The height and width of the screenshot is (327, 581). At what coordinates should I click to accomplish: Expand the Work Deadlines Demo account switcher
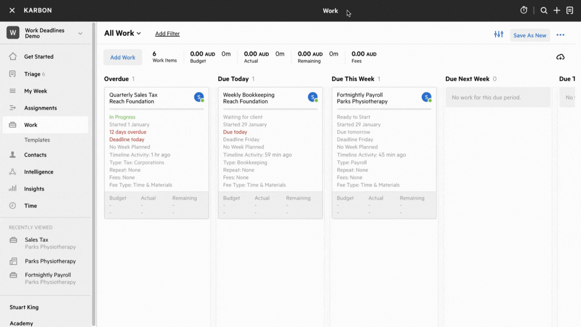[80, 33]
